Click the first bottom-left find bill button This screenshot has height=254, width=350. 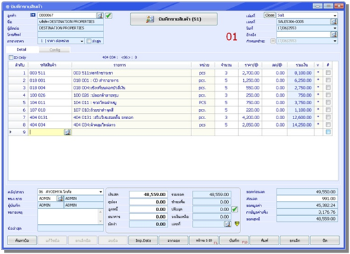(x=22, y=240)
